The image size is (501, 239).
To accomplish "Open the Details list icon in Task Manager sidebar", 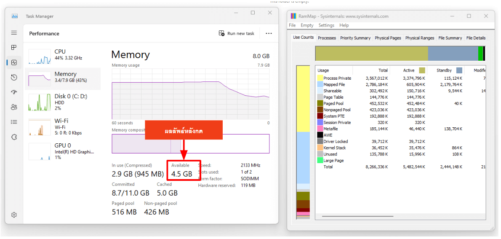I will 14,122.
